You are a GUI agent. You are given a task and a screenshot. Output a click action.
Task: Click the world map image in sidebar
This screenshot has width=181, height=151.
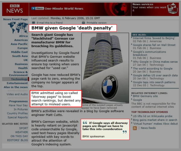coord(18,28)
